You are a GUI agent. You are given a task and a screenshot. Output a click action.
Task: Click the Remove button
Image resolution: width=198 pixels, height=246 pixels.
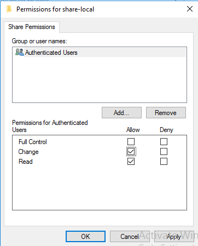[x=166, y=113]
